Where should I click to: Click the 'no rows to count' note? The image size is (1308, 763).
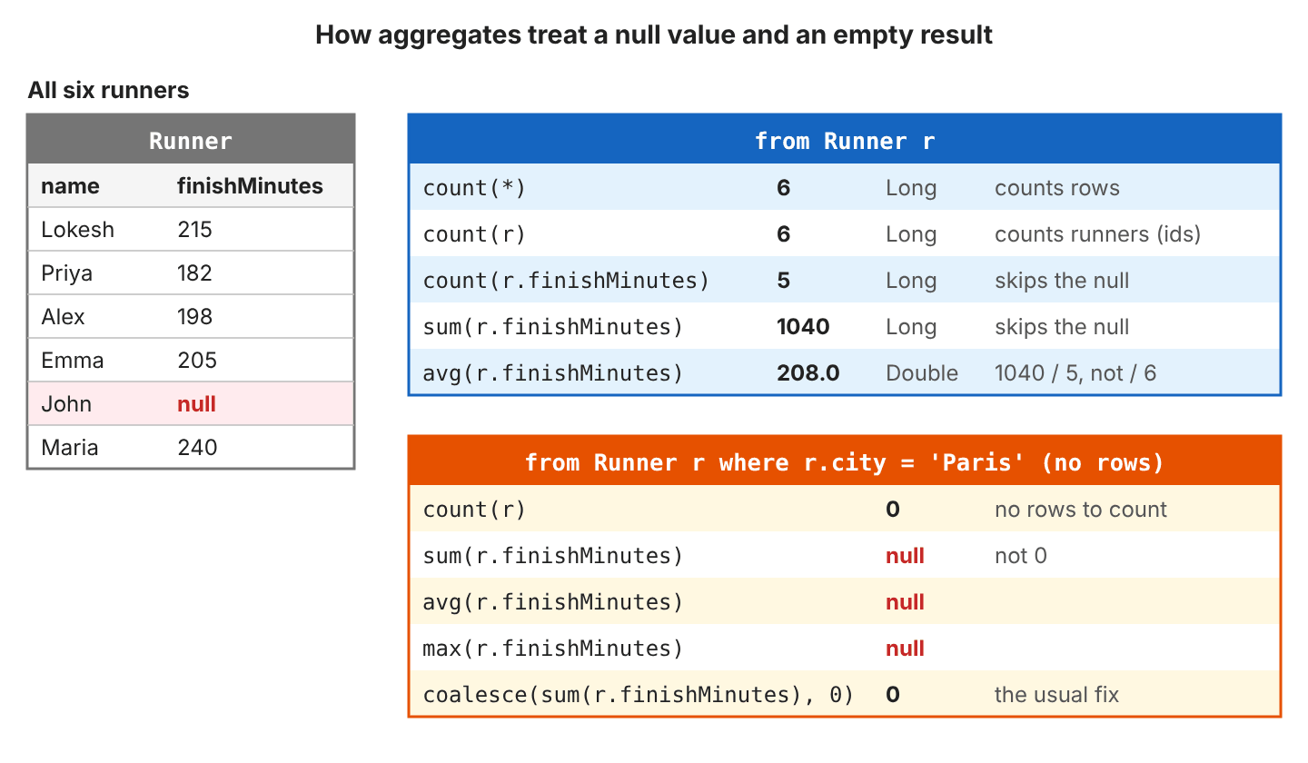click(1081, 510)
